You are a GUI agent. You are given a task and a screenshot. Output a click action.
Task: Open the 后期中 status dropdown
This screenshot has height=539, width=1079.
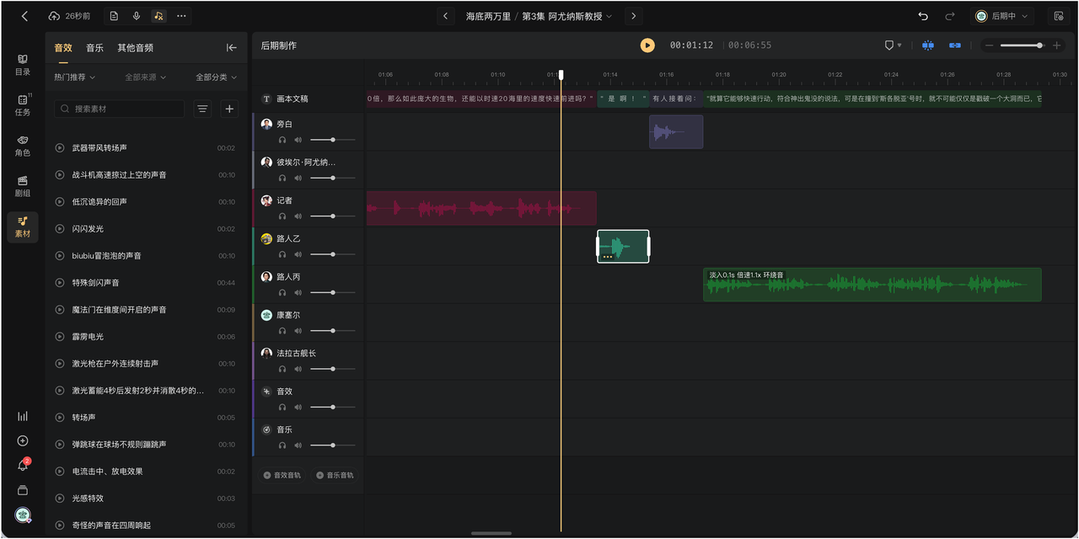click(x=1003, y=16)
